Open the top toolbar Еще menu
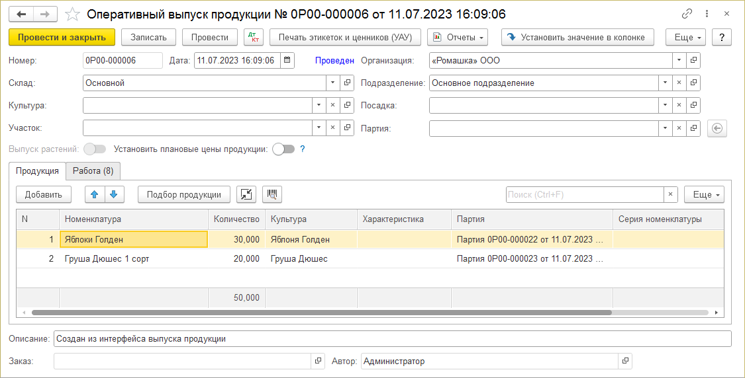 coord(685,38)
